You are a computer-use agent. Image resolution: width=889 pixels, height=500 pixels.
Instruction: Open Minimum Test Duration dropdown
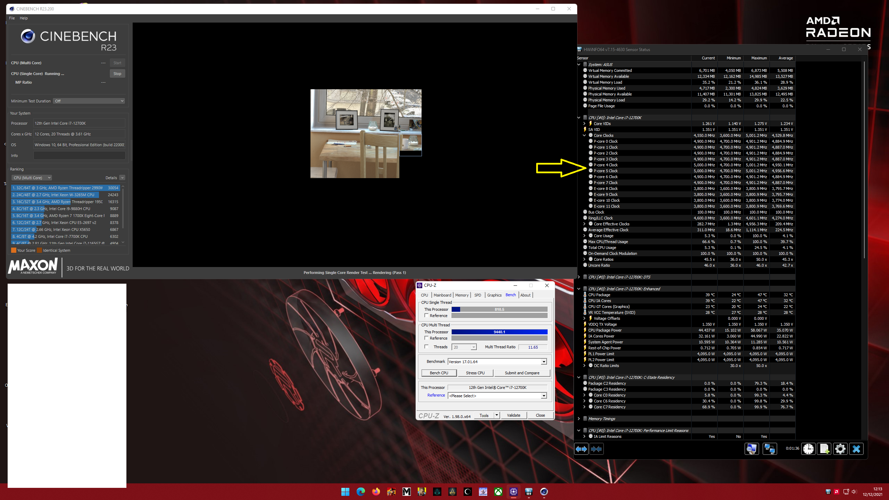click(x=89, y=101)
